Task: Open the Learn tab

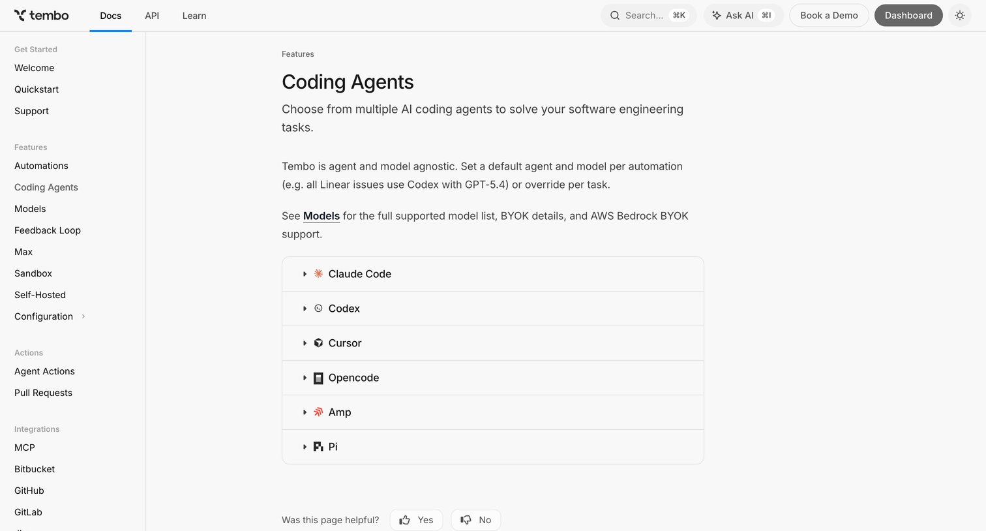Action: (194, 16)
